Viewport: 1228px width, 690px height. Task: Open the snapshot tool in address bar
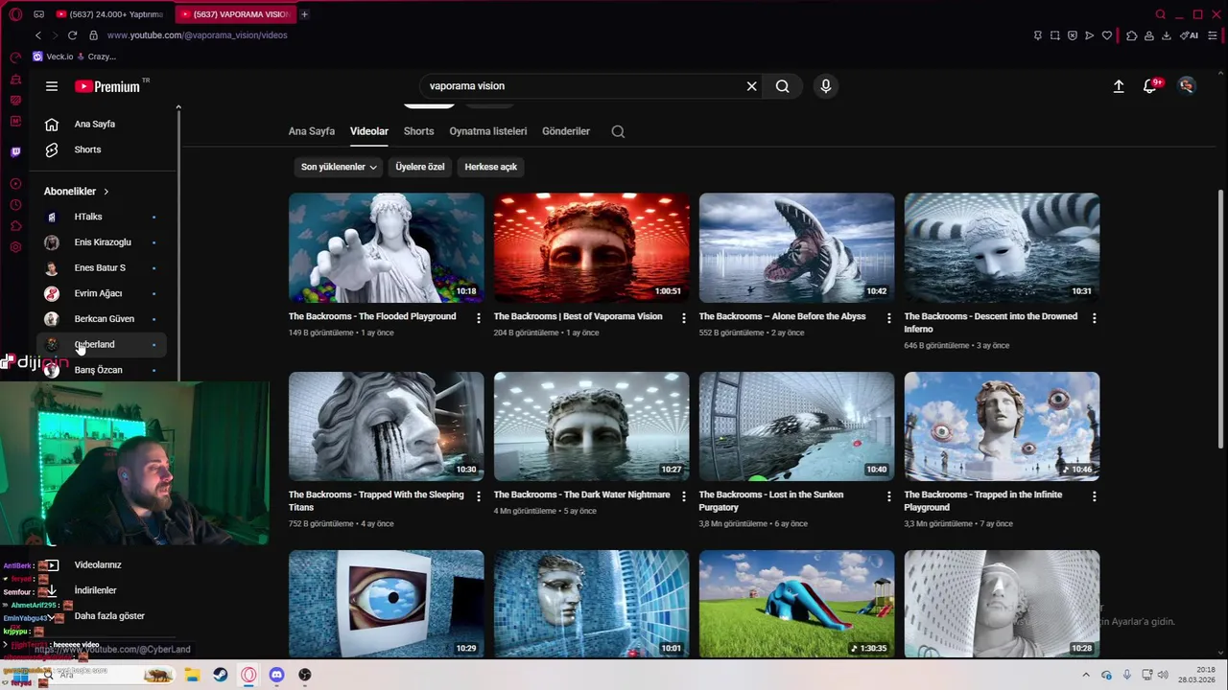pyautogui.click(x=1055, y=35)
